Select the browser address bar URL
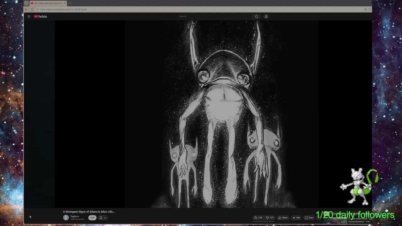The image size is (402, 226). [63, 9]
